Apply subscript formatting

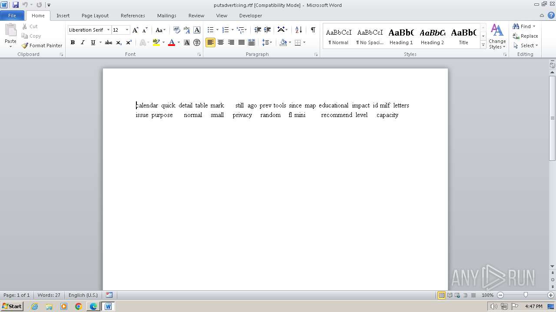tap(119, 42)
